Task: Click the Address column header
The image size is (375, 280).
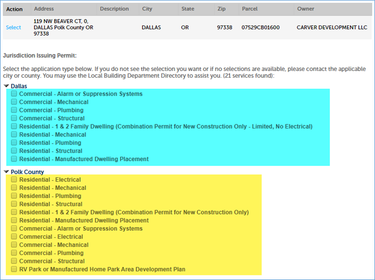Action: pos(44,9)
